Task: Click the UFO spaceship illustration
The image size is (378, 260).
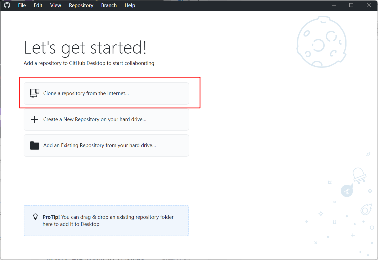Action: pos(359,175)
